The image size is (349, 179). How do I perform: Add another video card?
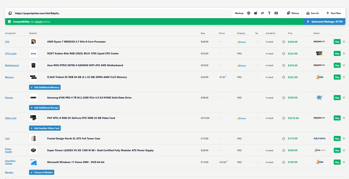45,128
